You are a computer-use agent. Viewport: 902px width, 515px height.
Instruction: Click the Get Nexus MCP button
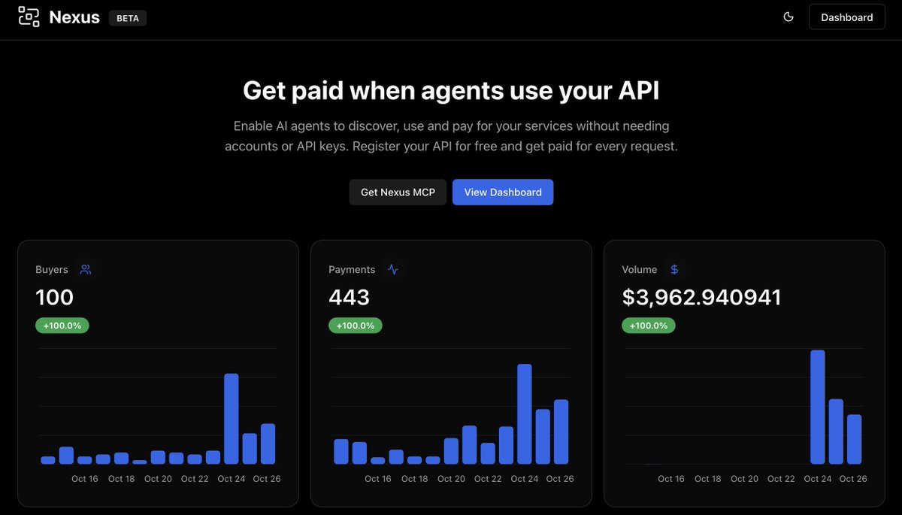pyautogui.click(x=398, y=192)
